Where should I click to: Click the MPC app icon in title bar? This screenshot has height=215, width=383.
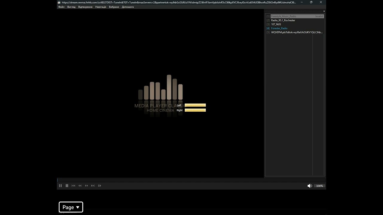[59, 2]
